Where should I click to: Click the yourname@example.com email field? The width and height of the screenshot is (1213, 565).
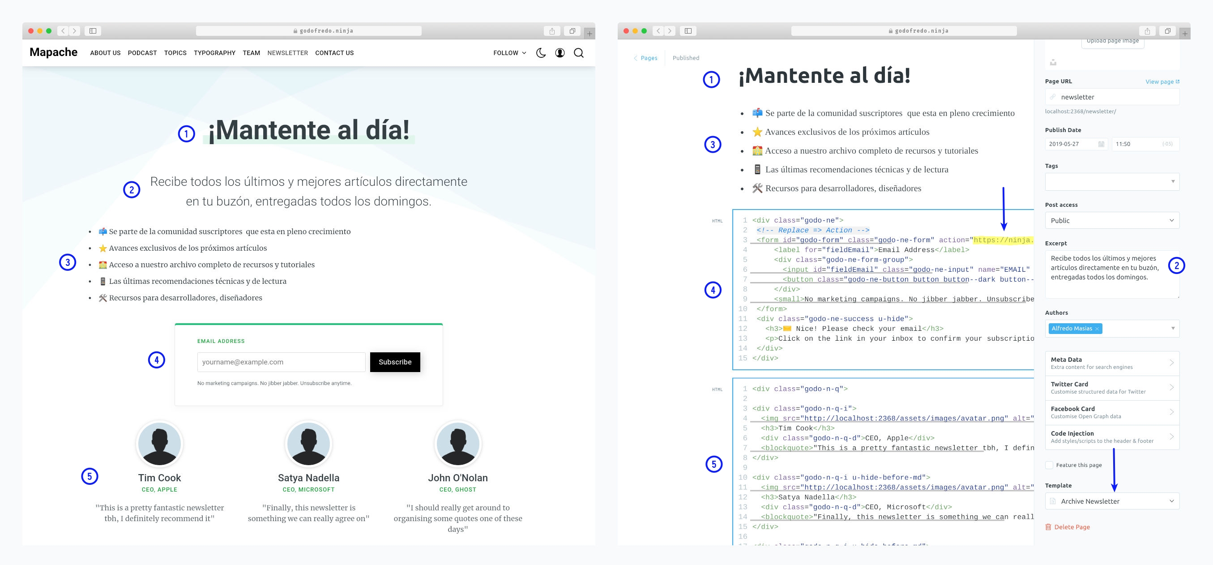pos(281,362)
